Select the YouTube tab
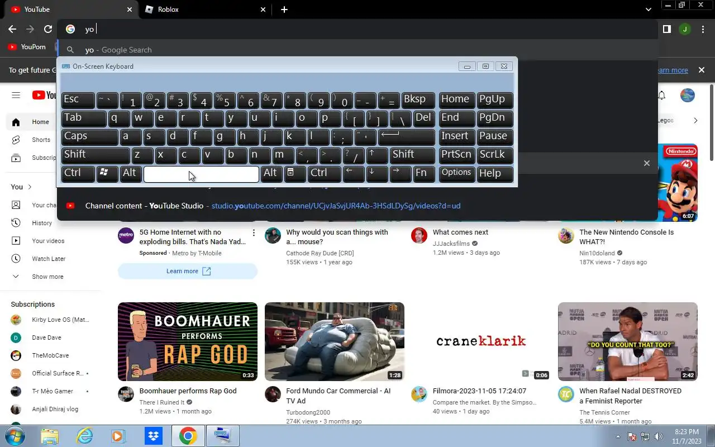The width and height of the screenshot is (715, 447). 70,9
